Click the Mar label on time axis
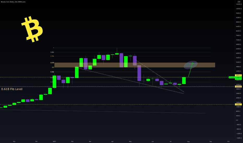 click(90, 141)
